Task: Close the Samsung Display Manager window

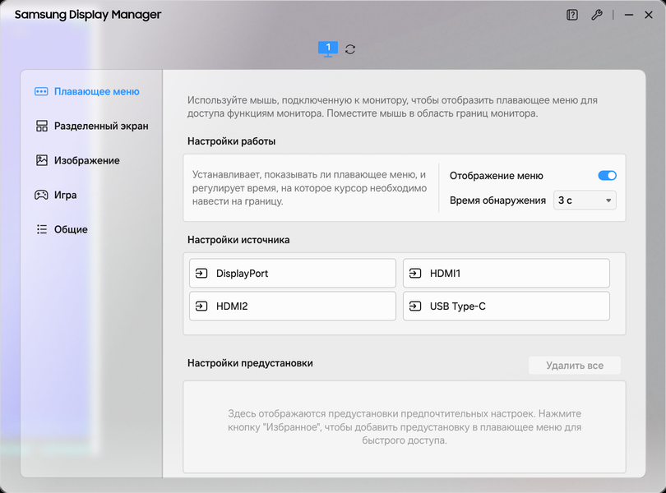Action: pyautogui.click(x=649, y=16)
